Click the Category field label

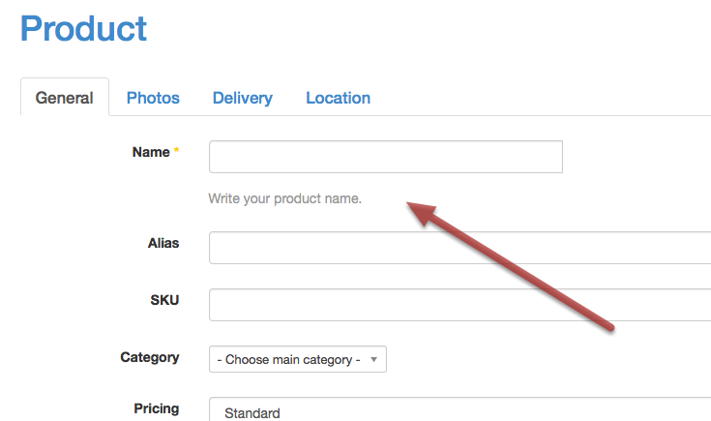coord(150,357)
